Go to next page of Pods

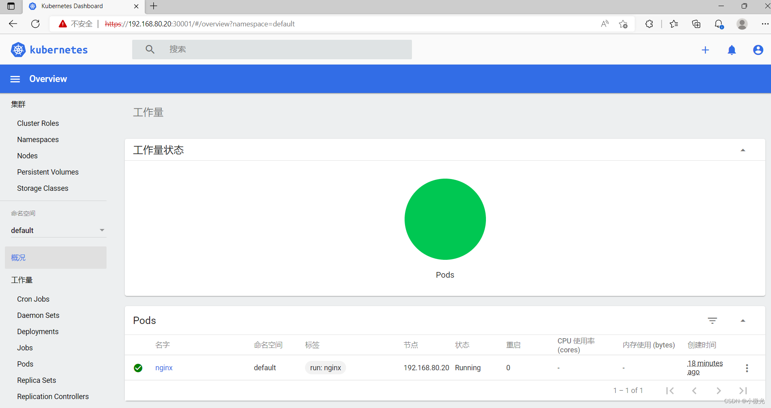(x=719, y=391)
